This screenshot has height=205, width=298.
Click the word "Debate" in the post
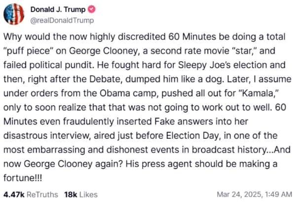tap(106, 79)
